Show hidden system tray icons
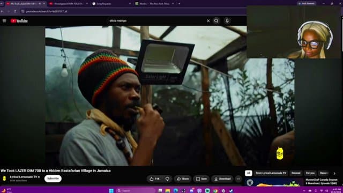The width and height of the screenshot is (343, 193). (304, 191)
